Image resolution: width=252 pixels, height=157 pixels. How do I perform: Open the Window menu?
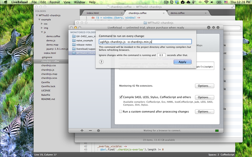click(x=80, y=2)
